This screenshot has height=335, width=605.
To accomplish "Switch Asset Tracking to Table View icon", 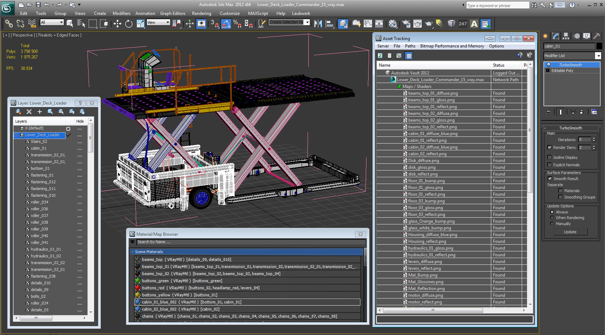I will pyautogui.click(x=409, y=56).
